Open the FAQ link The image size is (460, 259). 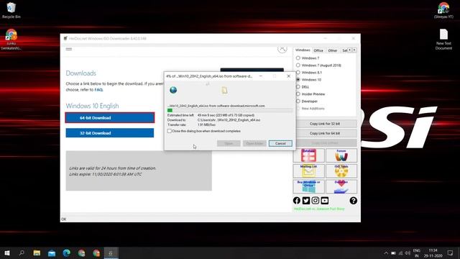point(98,90)
